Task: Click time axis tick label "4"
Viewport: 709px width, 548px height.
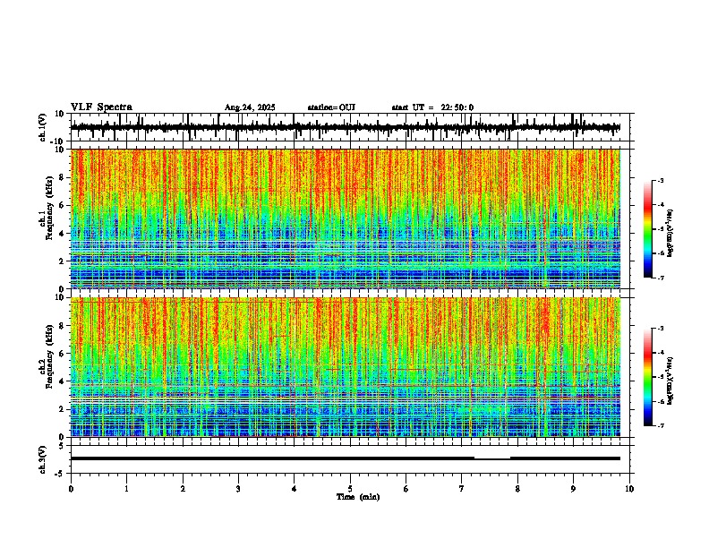Action: [294, 489]
